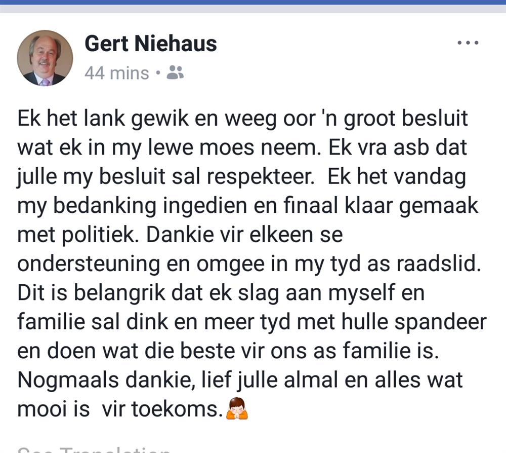Click the word "Nogmaals" in the post
The height and width of the screenshot is (453, 506).
click(68, 381)
